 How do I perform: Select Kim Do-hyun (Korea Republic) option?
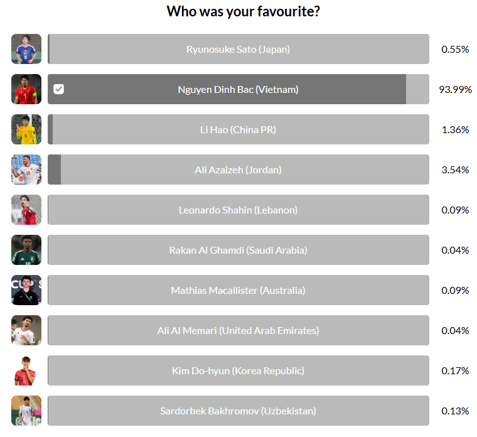coord(238,370)
